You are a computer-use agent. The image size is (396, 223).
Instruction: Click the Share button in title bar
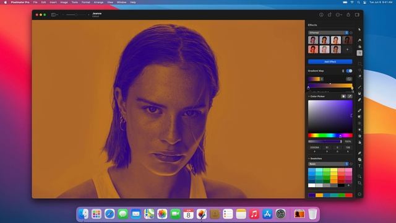coord(348,15)
